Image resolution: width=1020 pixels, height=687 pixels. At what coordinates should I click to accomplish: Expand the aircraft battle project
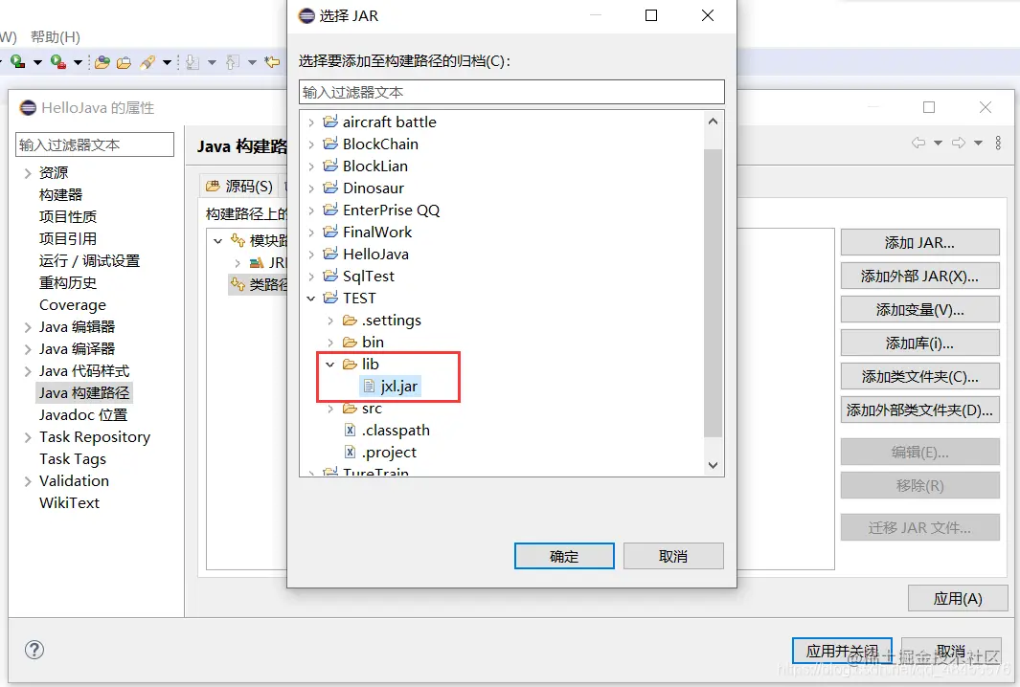coord(311,122)
